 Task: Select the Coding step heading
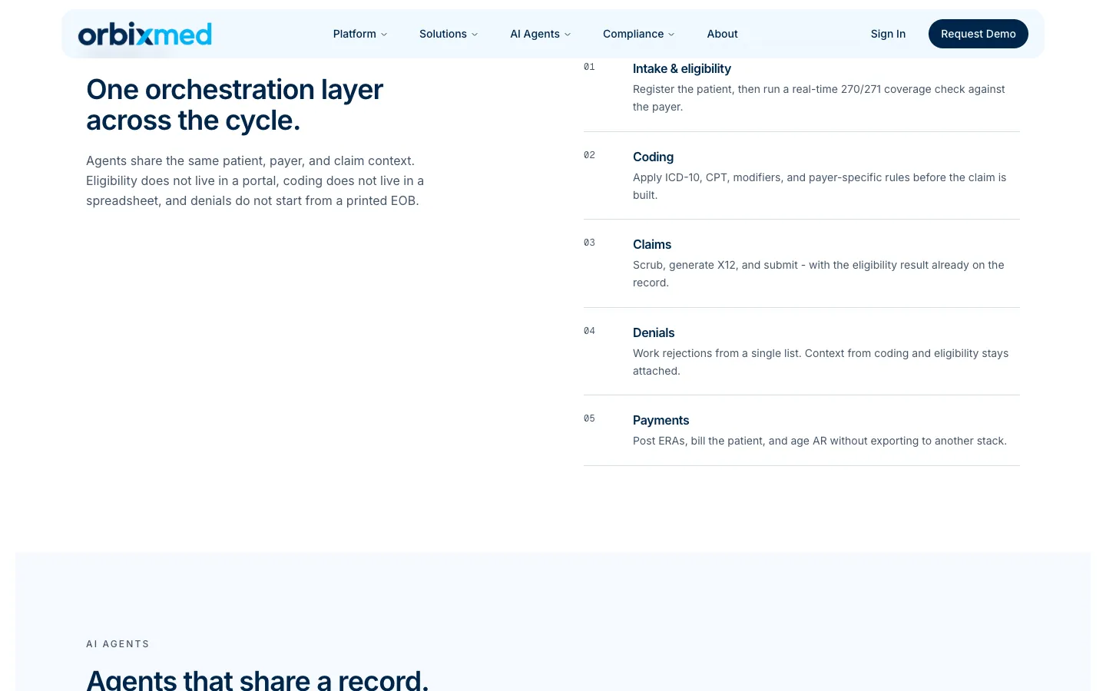coord(653,157)
